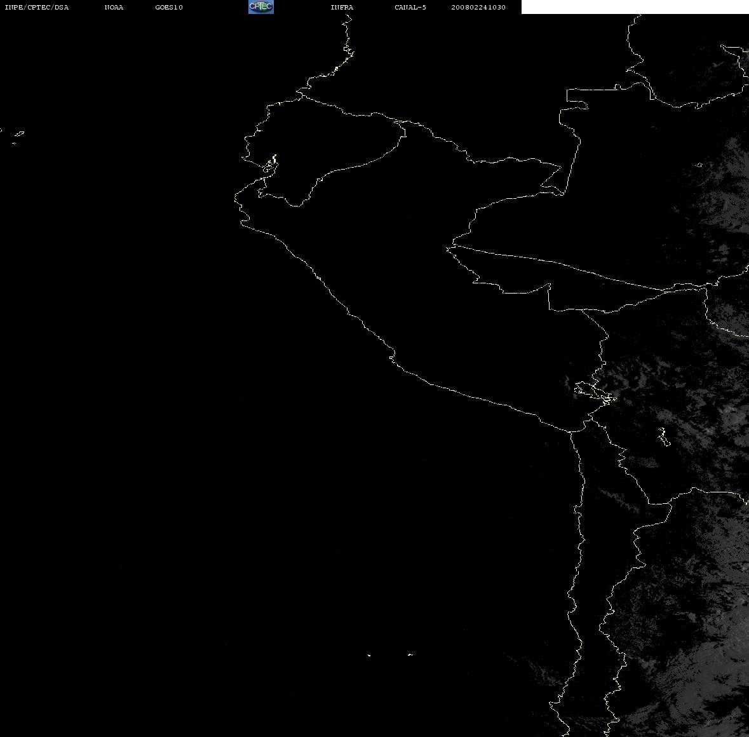The height and width of the screenshot is (737, 749).
Task: Click the small lake outline southeast of Titicaca
Action: [x=663, y=436]
